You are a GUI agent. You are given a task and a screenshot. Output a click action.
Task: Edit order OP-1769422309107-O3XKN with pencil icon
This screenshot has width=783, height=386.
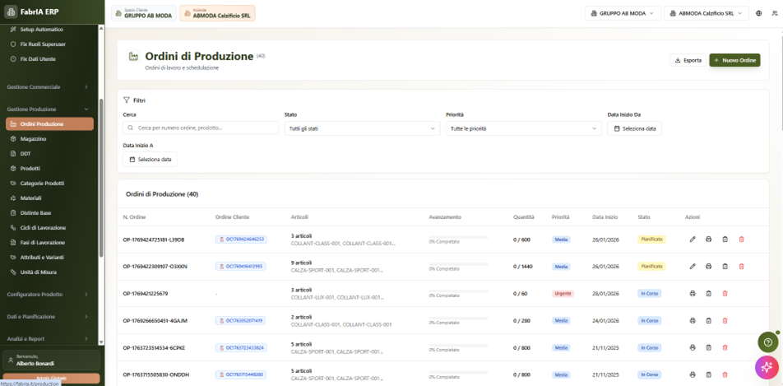point(693,267)
